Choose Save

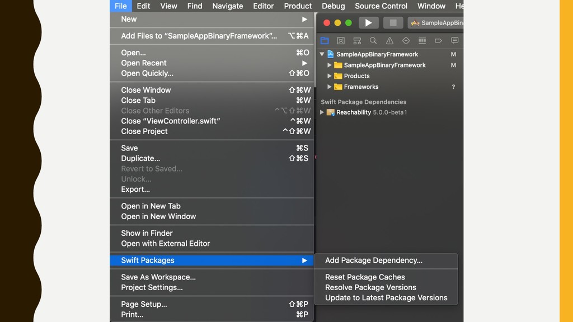click(212, 148)
